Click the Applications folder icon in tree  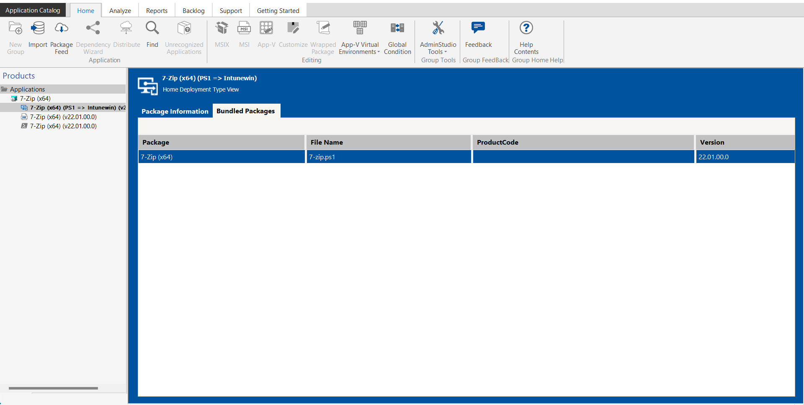pyautogui.click(x=5, y=89)
